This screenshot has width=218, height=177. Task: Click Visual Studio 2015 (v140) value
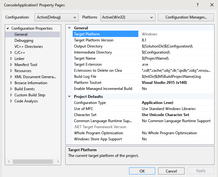tap(164, 83)
